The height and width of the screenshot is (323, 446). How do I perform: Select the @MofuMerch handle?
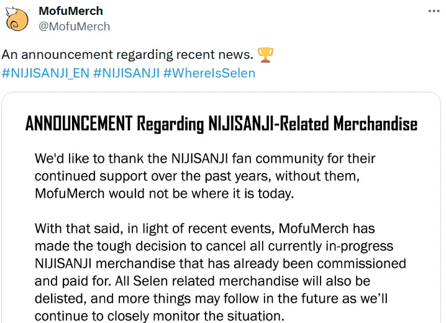click(75, 27)
